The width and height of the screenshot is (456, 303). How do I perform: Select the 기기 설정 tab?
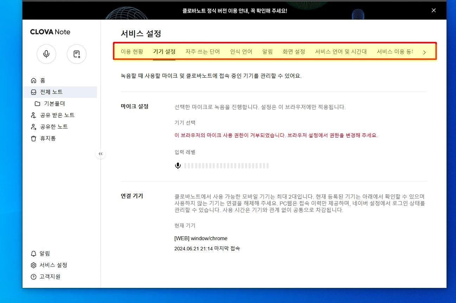click(164, 52)
